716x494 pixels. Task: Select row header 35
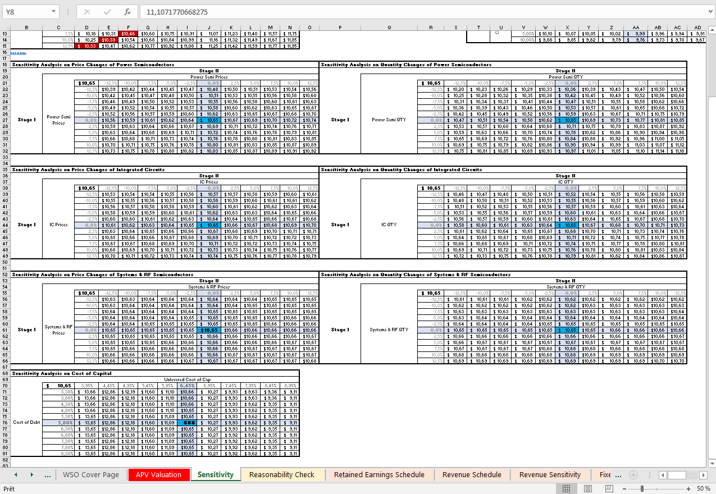4,169
